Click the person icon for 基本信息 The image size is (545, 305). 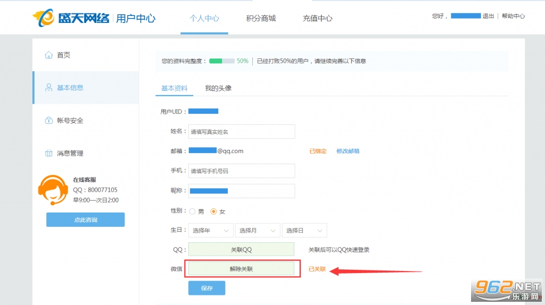pos(48,88)
